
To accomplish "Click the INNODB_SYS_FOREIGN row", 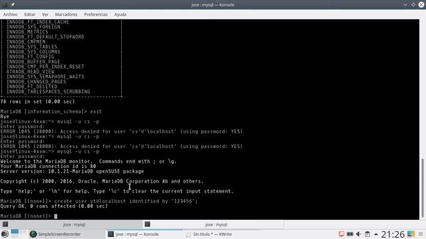I will click(33, 27).
